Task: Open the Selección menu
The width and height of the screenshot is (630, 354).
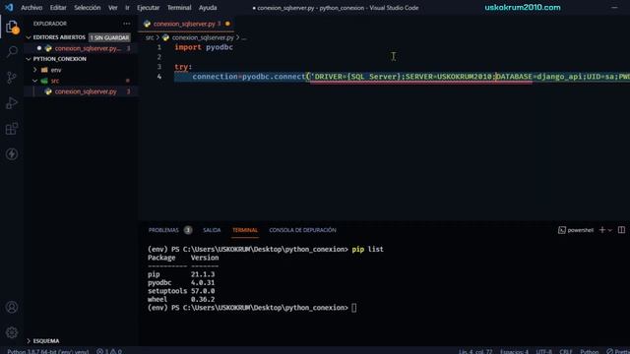Action: point(88,8)
